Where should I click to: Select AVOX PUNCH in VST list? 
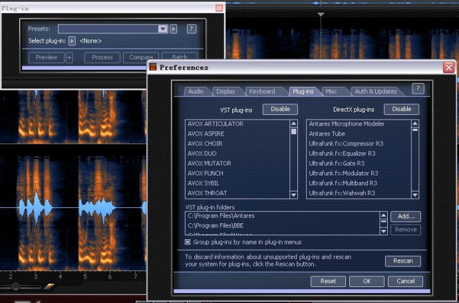(x=237, y=173)
